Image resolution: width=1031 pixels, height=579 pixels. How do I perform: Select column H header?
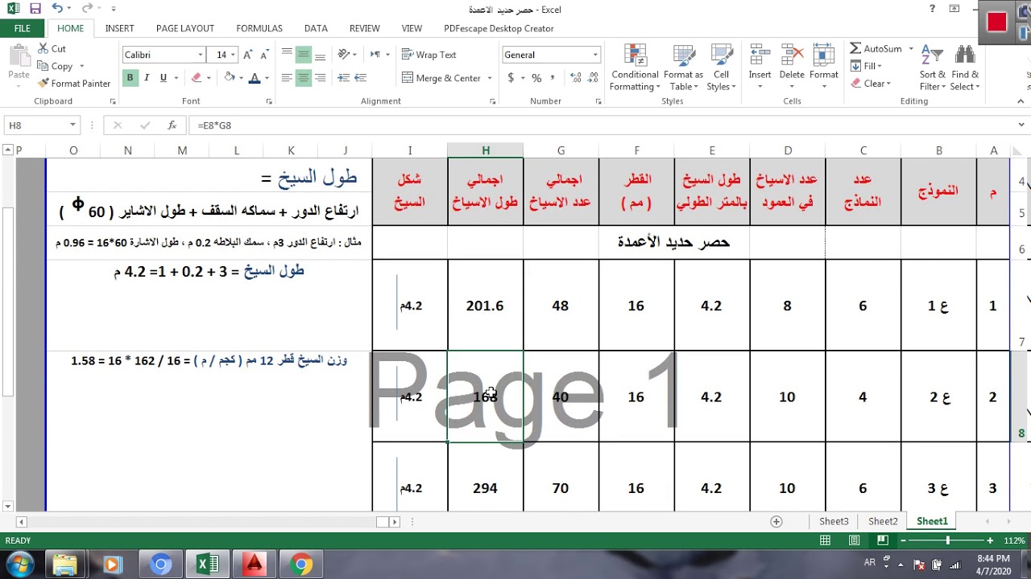point(486,150)
